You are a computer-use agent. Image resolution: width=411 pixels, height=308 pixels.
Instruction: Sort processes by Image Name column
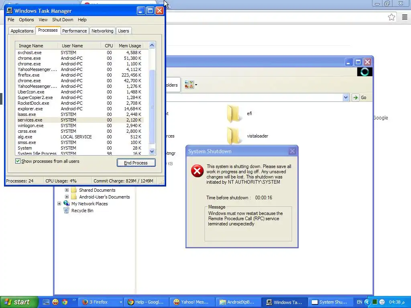click(x=37, y=46)
